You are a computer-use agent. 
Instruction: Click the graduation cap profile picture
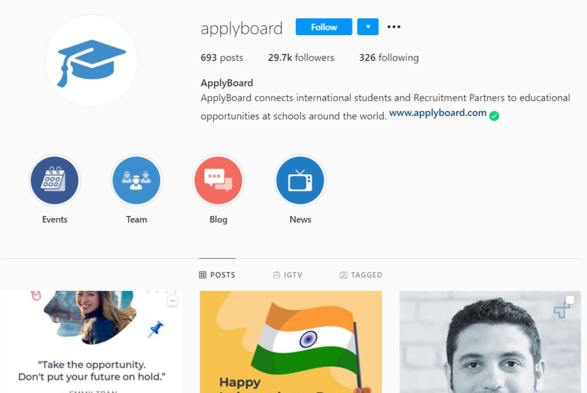pos(91,61)
